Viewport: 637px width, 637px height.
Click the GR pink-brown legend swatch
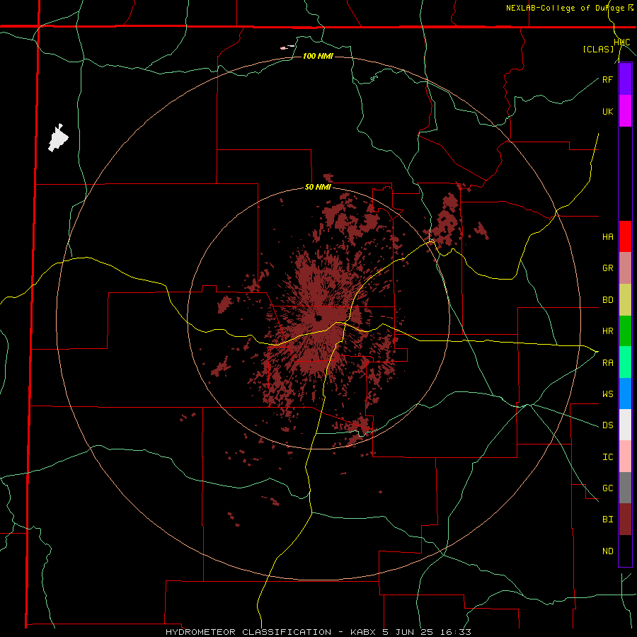click(x=625, y=268)
